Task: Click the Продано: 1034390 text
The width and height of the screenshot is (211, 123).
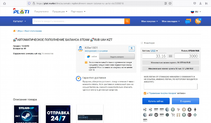Action: [21, 46]
